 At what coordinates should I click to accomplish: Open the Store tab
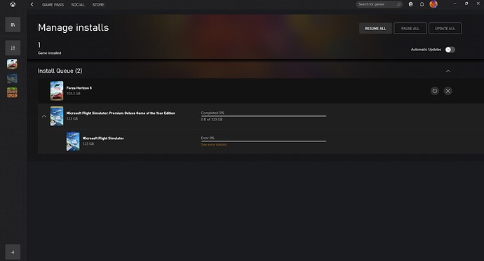[x=98, y=5]
